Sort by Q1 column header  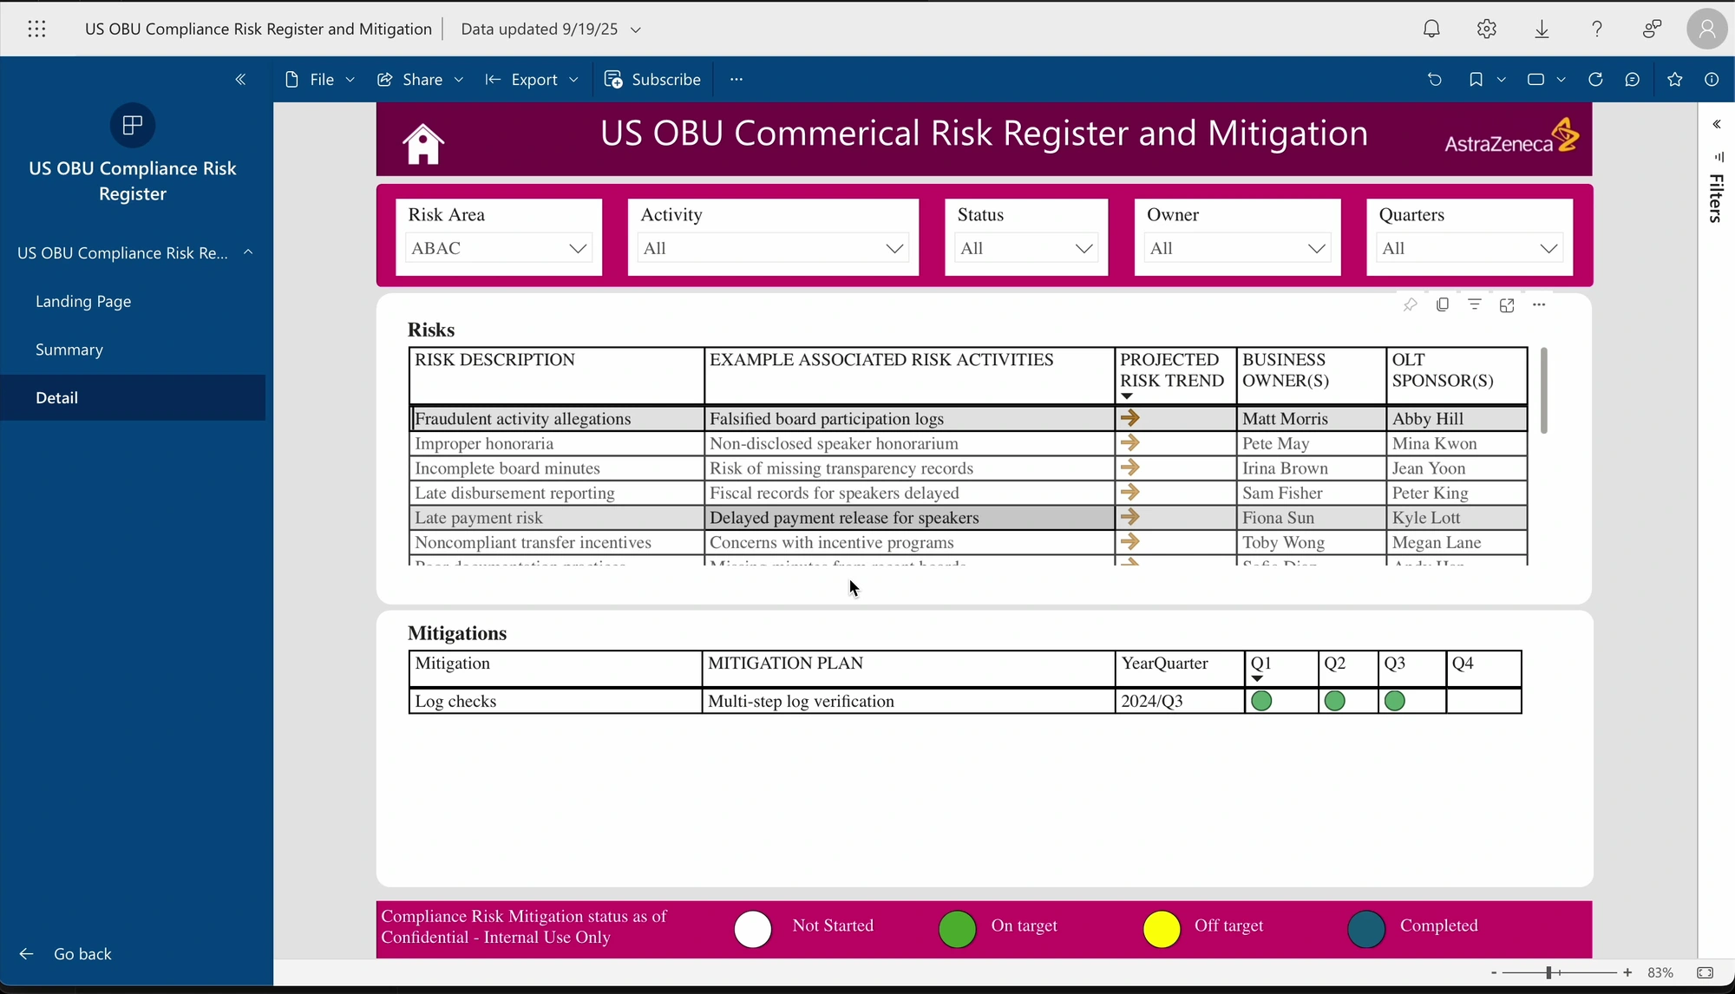click(x=1280, y=669)
